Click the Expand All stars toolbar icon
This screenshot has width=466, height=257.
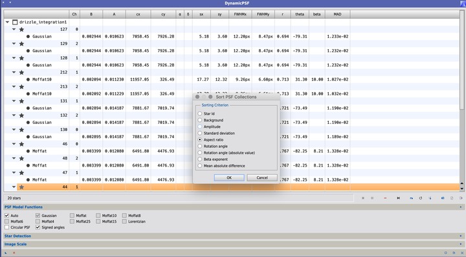363,198
